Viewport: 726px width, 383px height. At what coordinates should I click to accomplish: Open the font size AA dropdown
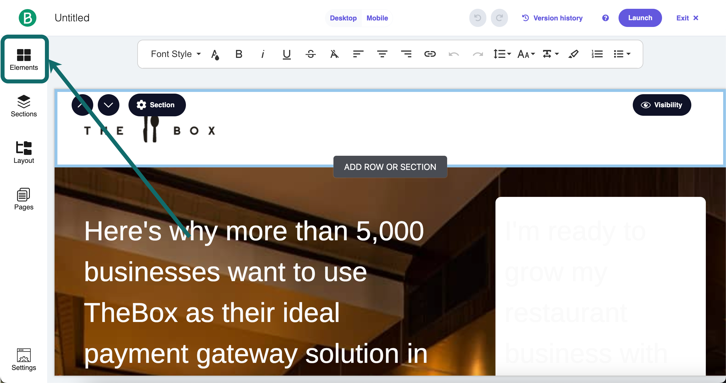(526, 54)
